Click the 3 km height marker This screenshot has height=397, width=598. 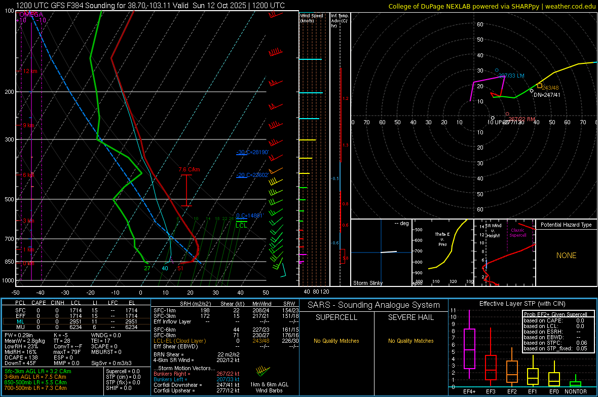click(28, 221)
